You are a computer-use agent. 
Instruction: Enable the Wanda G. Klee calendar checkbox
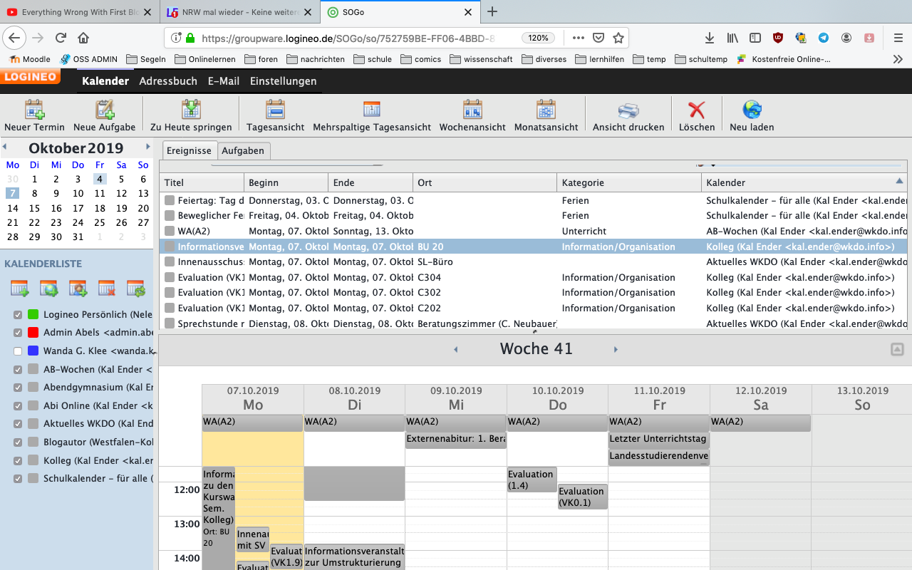coord(18,351)
